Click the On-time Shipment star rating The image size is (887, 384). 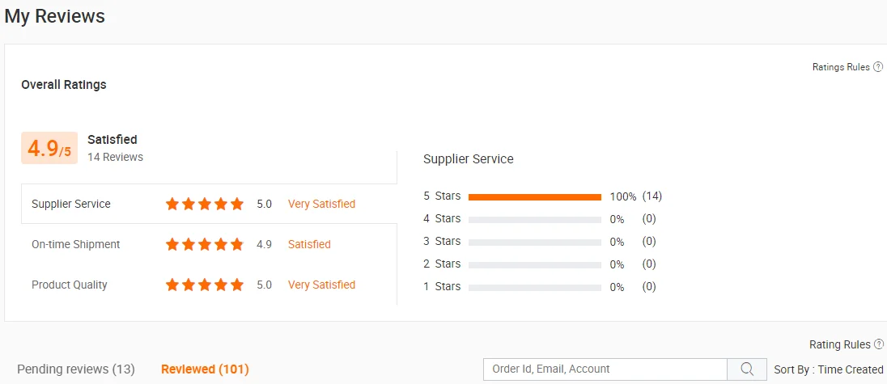[204, 244]
